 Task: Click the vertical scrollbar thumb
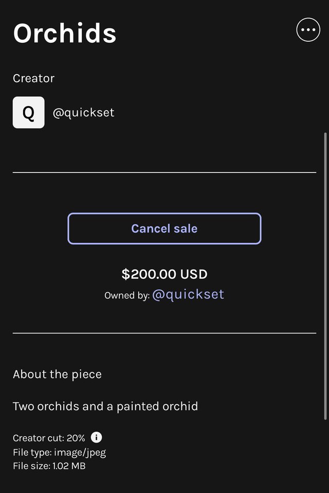point(325,276)
